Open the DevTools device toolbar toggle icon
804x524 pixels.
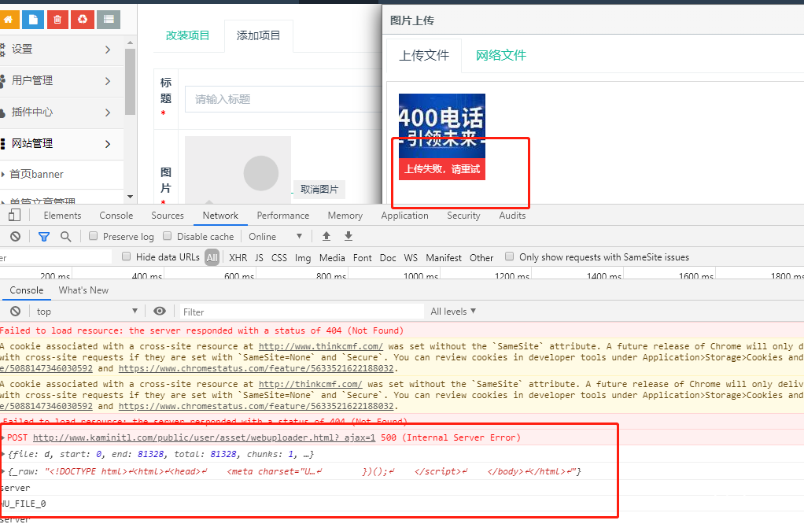pyautogui.click(x=14, y=216)
